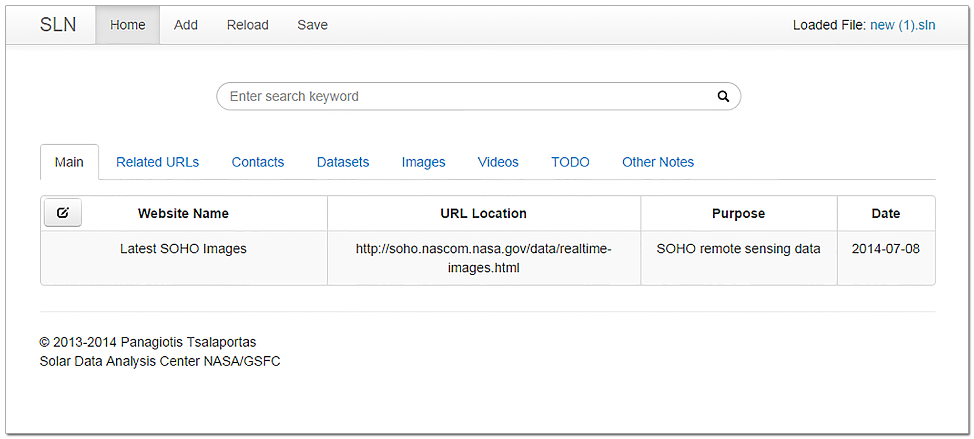Switch to the Main tab
This screenshot has width=974, height=439.
[69, 162]
